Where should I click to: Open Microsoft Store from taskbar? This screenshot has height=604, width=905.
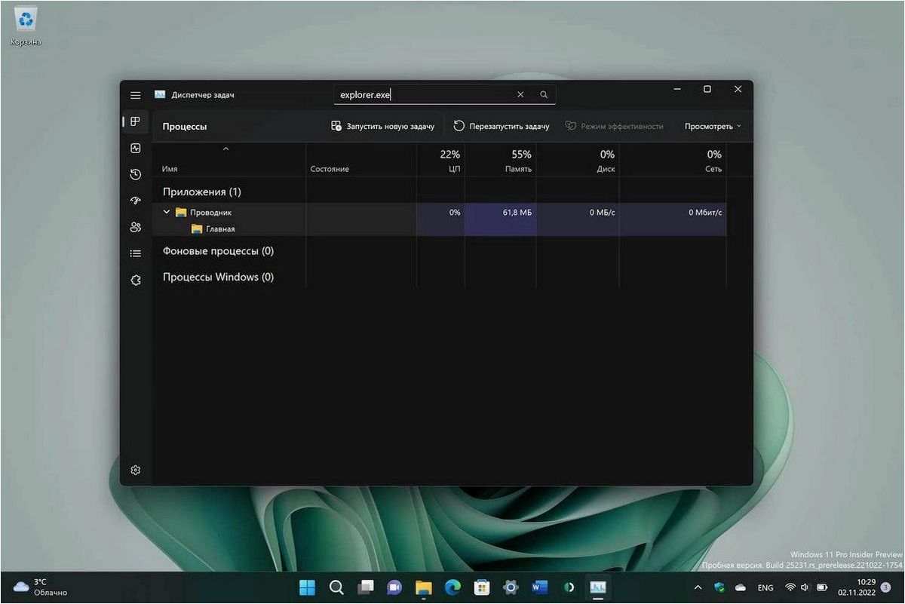[482, 587]
